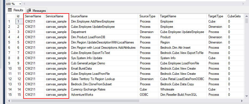Viewport: 249px width, 104px height.
Task: Click TargetType cell Cube in row 1
Action: [216, 21]
